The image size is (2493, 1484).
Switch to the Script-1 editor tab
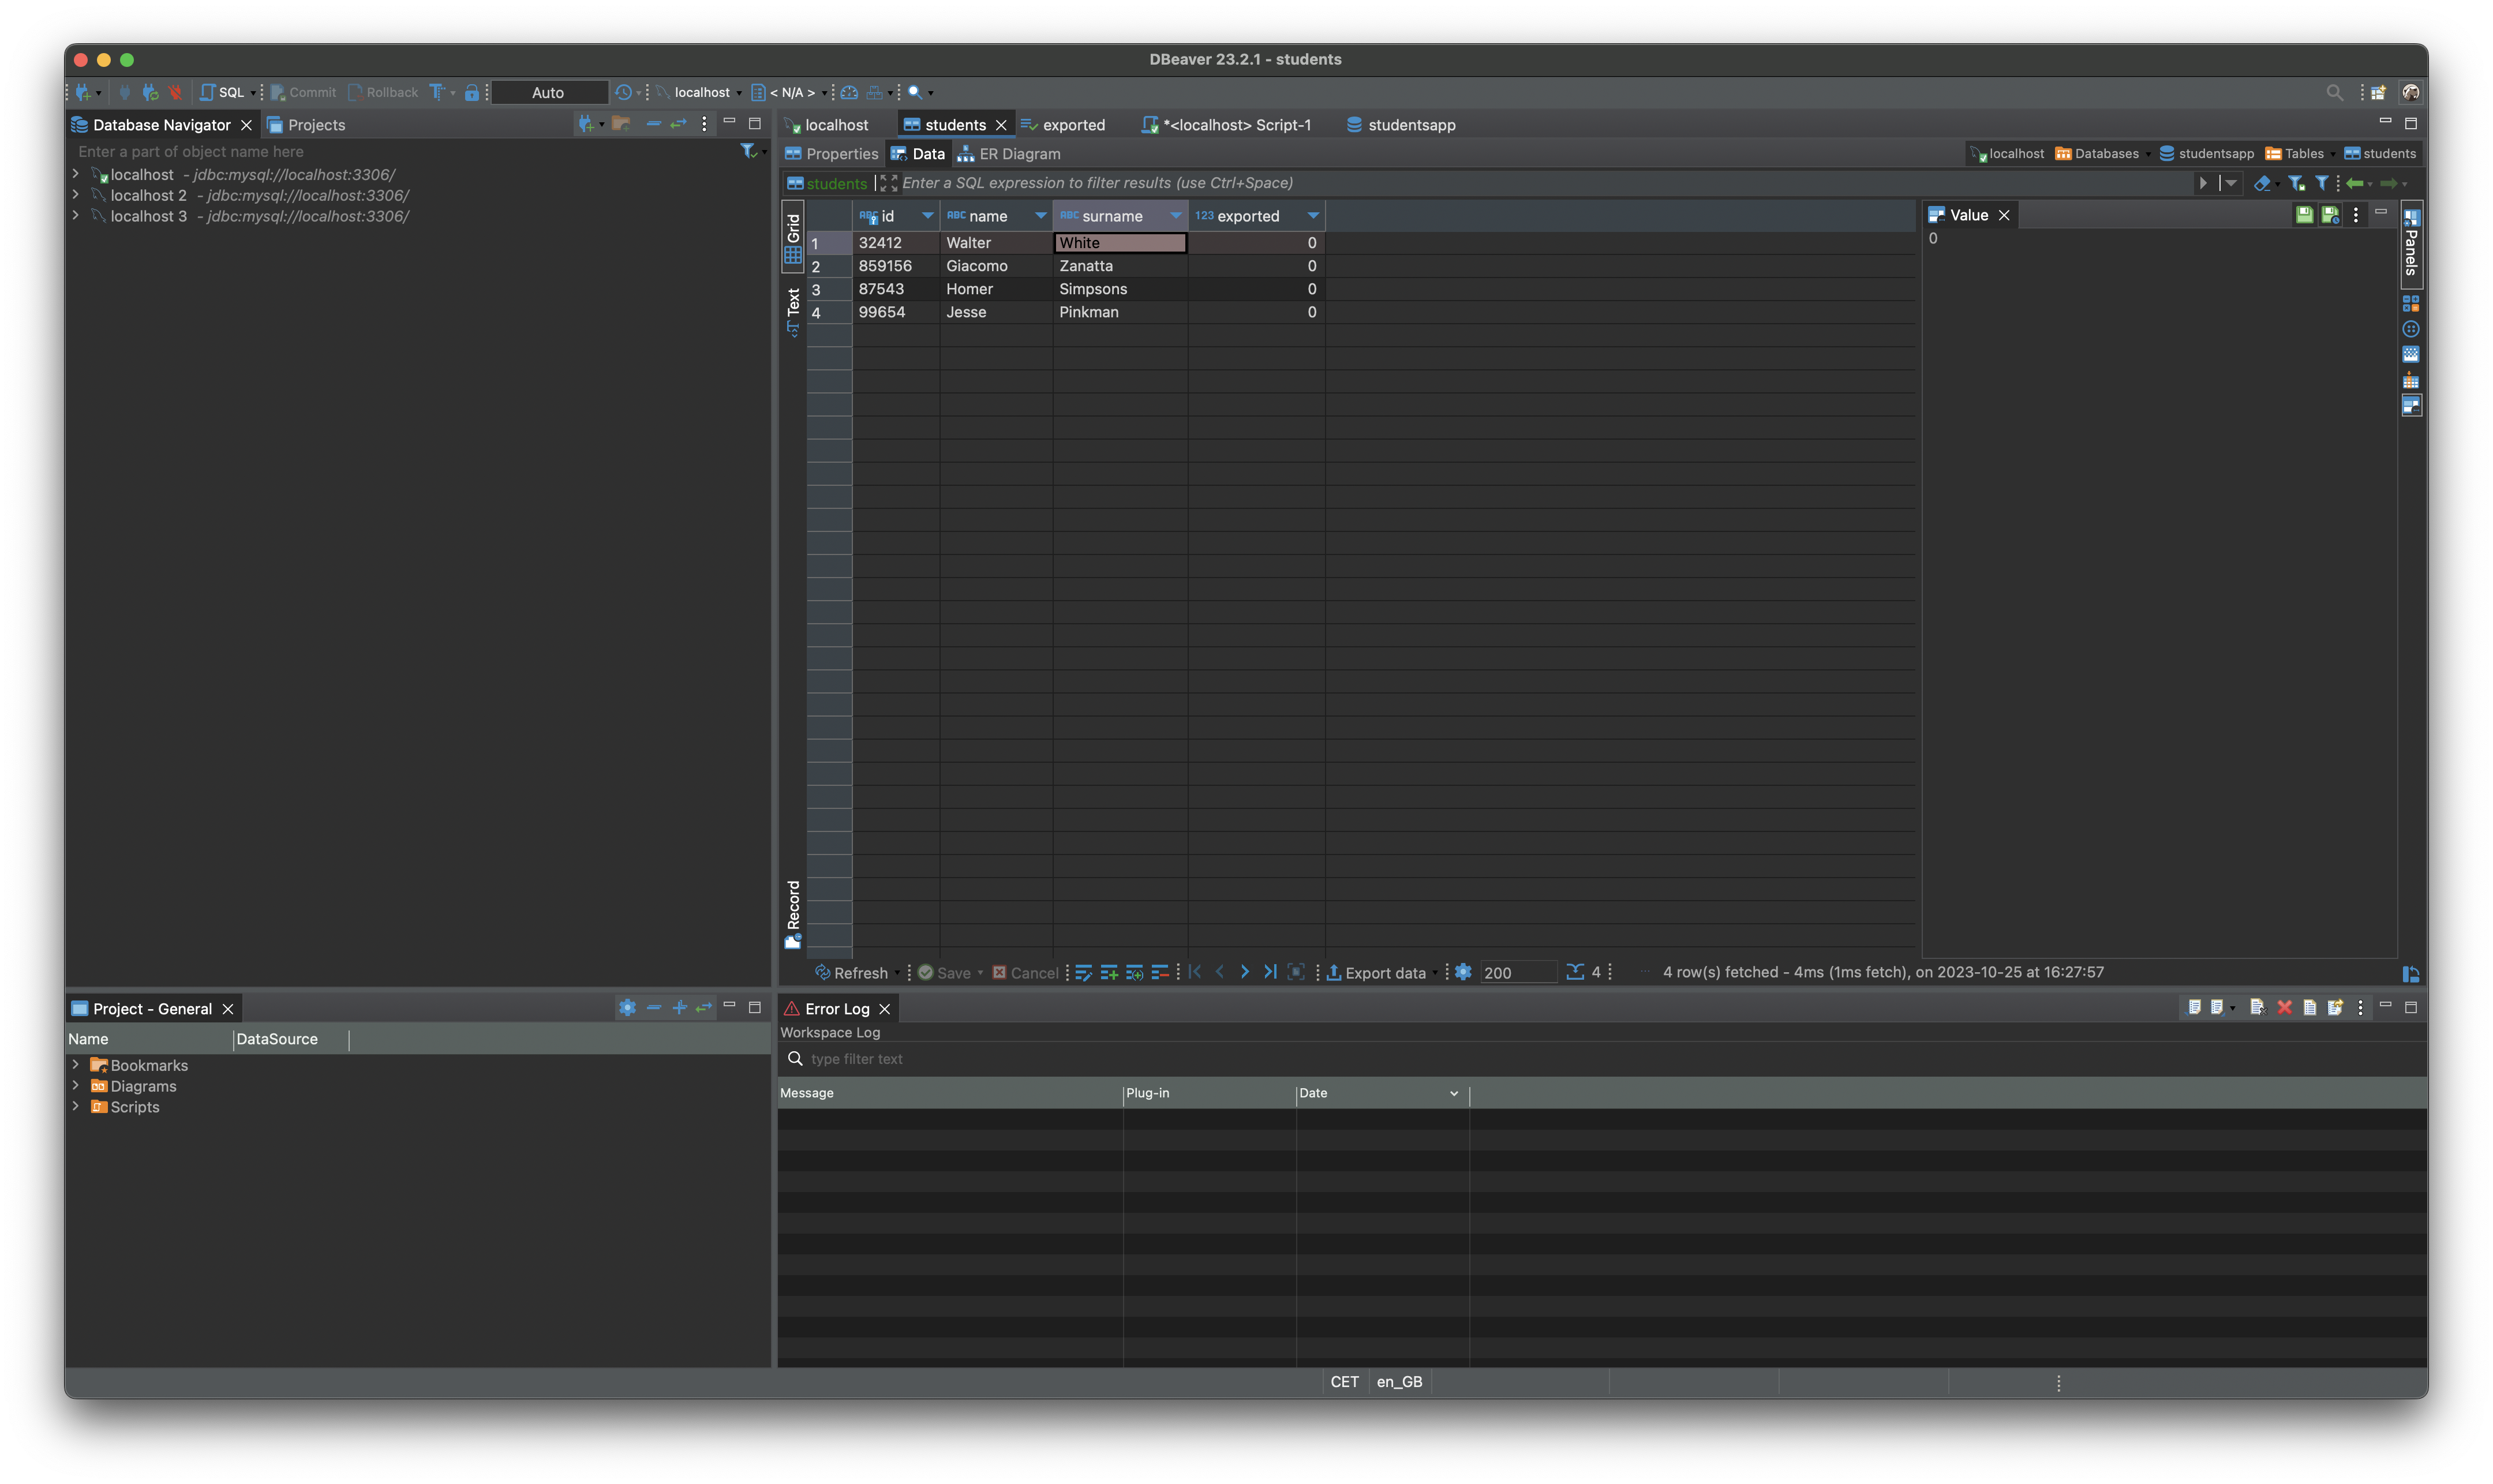coord(1226,125)
